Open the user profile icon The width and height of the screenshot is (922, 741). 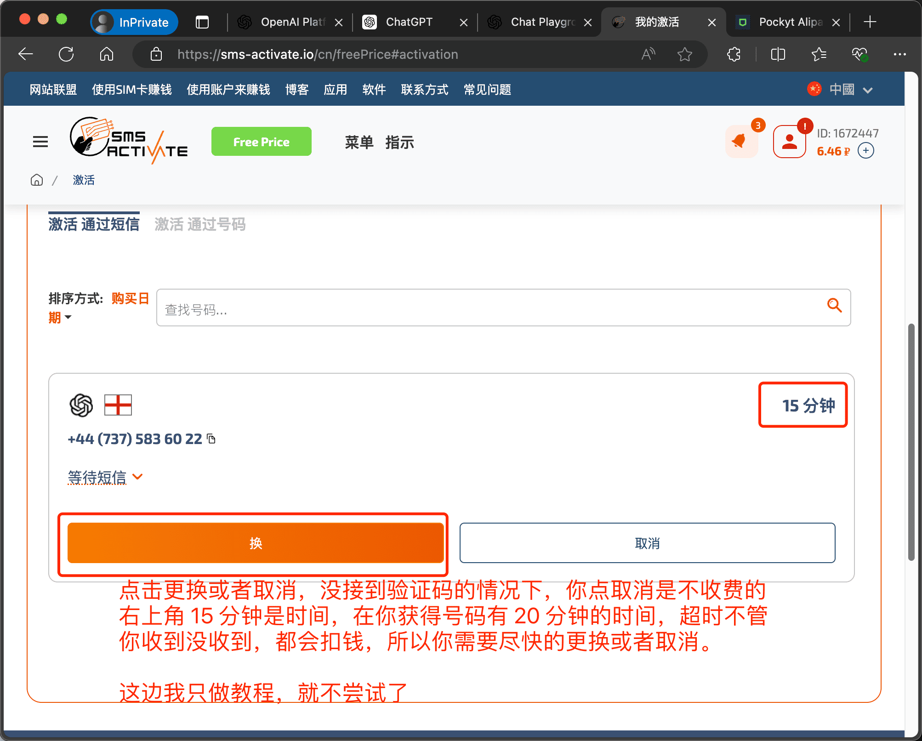[789, 142]
